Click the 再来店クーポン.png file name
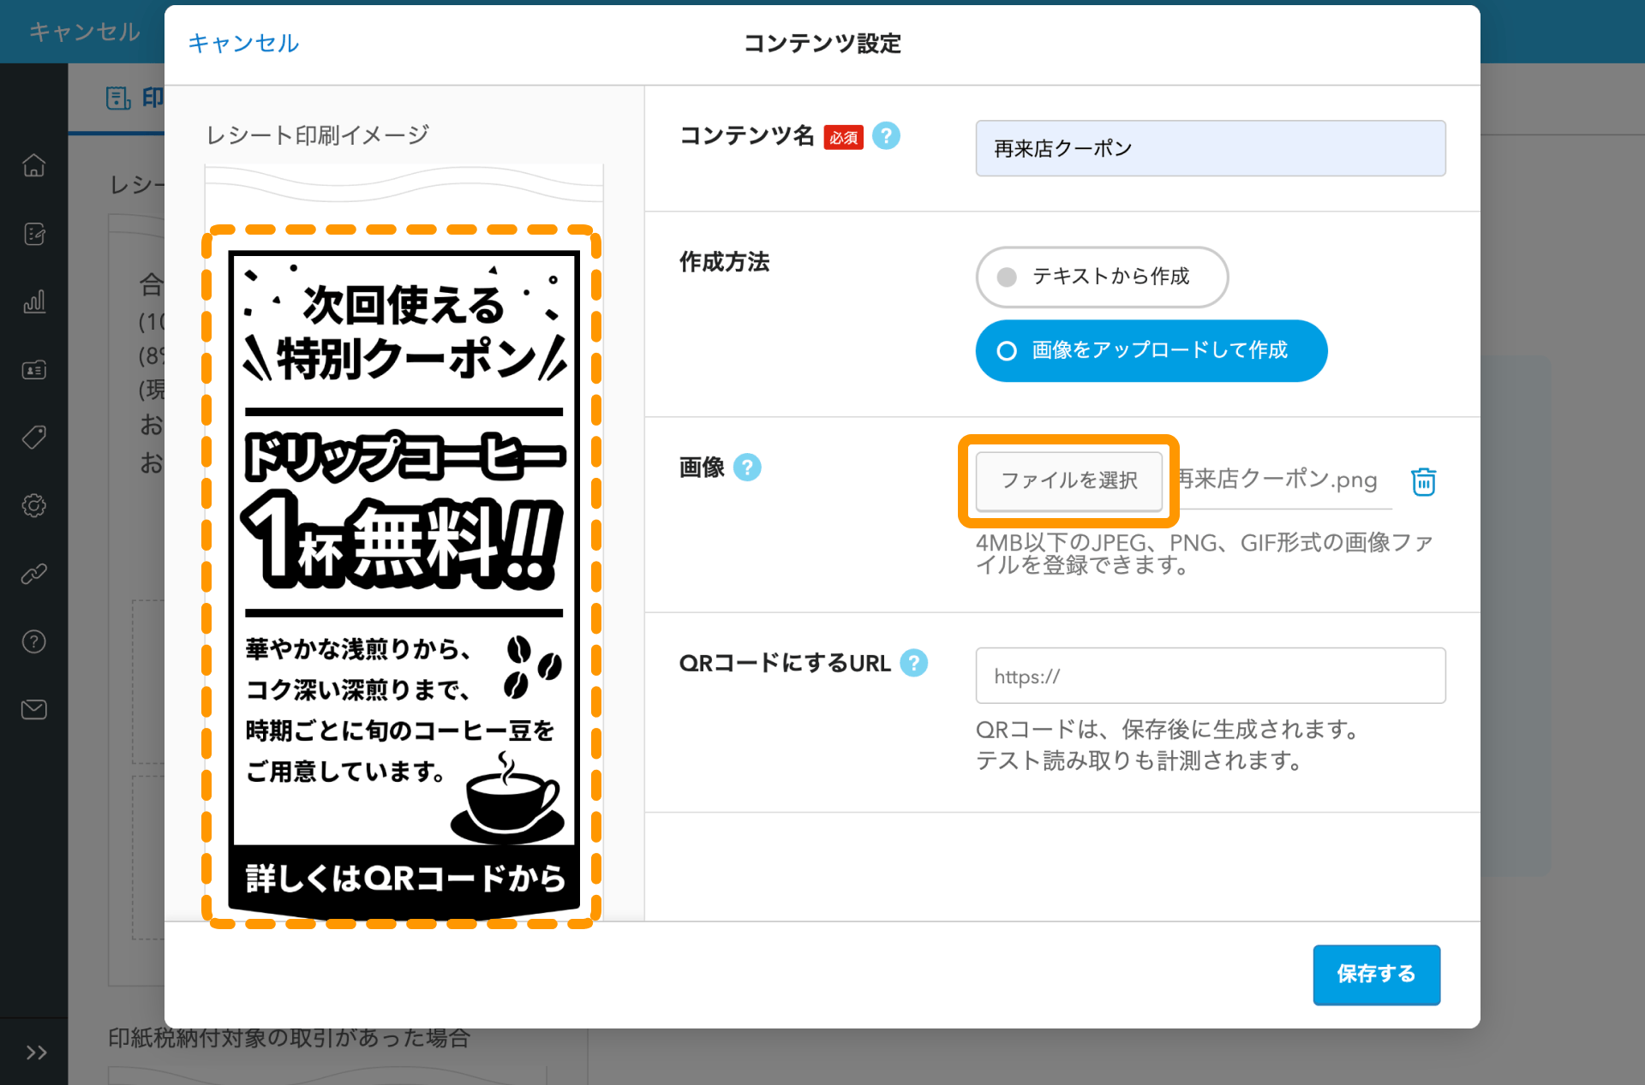This screenshot has width=1645, height=1085. coord(1277,479)
